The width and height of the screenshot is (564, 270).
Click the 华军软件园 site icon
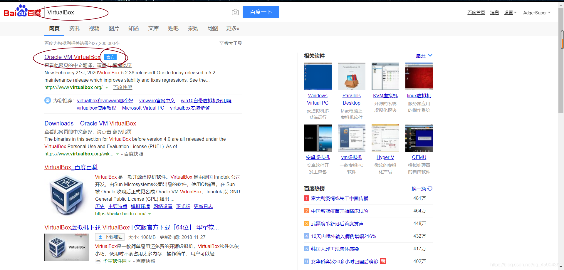click(98, 261)
